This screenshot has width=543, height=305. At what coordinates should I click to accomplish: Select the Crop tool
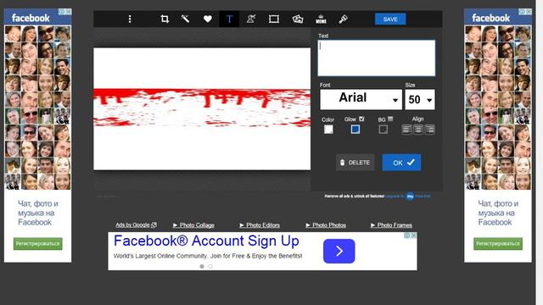[165, 19]
